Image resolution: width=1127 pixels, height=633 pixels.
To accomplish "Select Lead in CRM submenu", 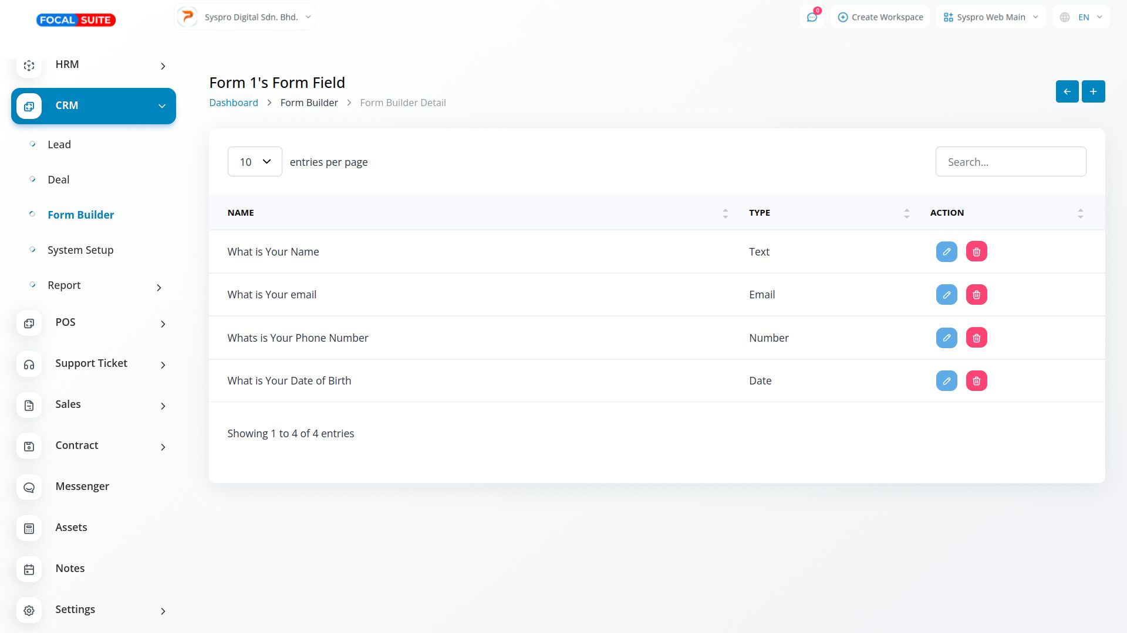I will 59,145.
